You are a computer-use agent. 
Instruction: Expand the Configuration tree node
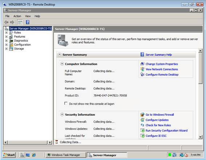6,45
